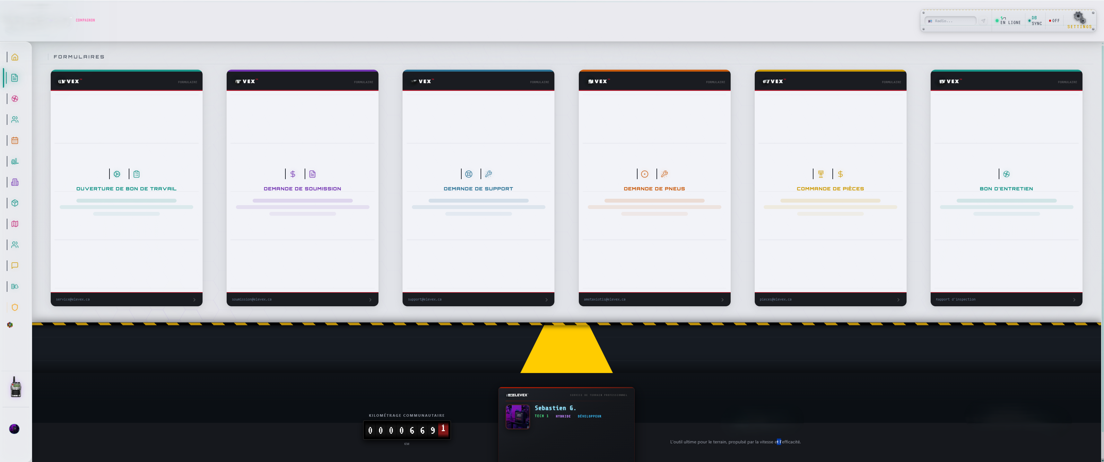
Task: Expand chevron beside service@elevex.ca
Action: point(195,300)
